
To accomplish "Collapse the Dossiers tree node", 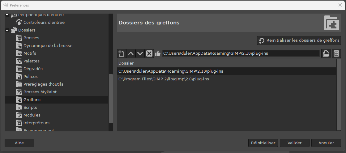I will point(7,30).
